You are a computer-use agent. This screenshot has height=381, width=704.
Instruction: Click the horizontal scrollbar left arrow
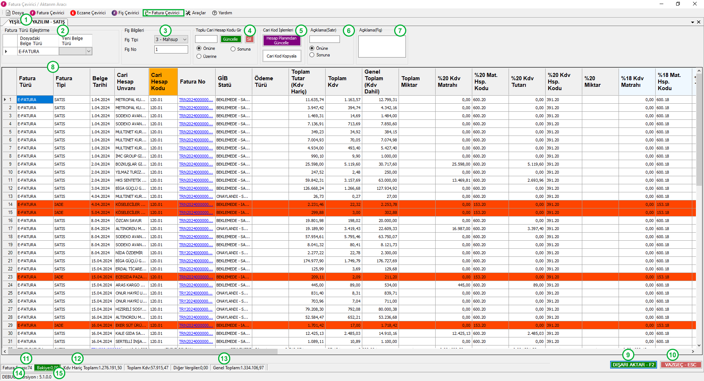5,351
